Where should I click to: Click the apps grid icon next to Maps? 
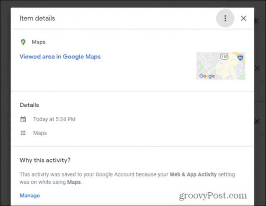[x=23, y=133]
